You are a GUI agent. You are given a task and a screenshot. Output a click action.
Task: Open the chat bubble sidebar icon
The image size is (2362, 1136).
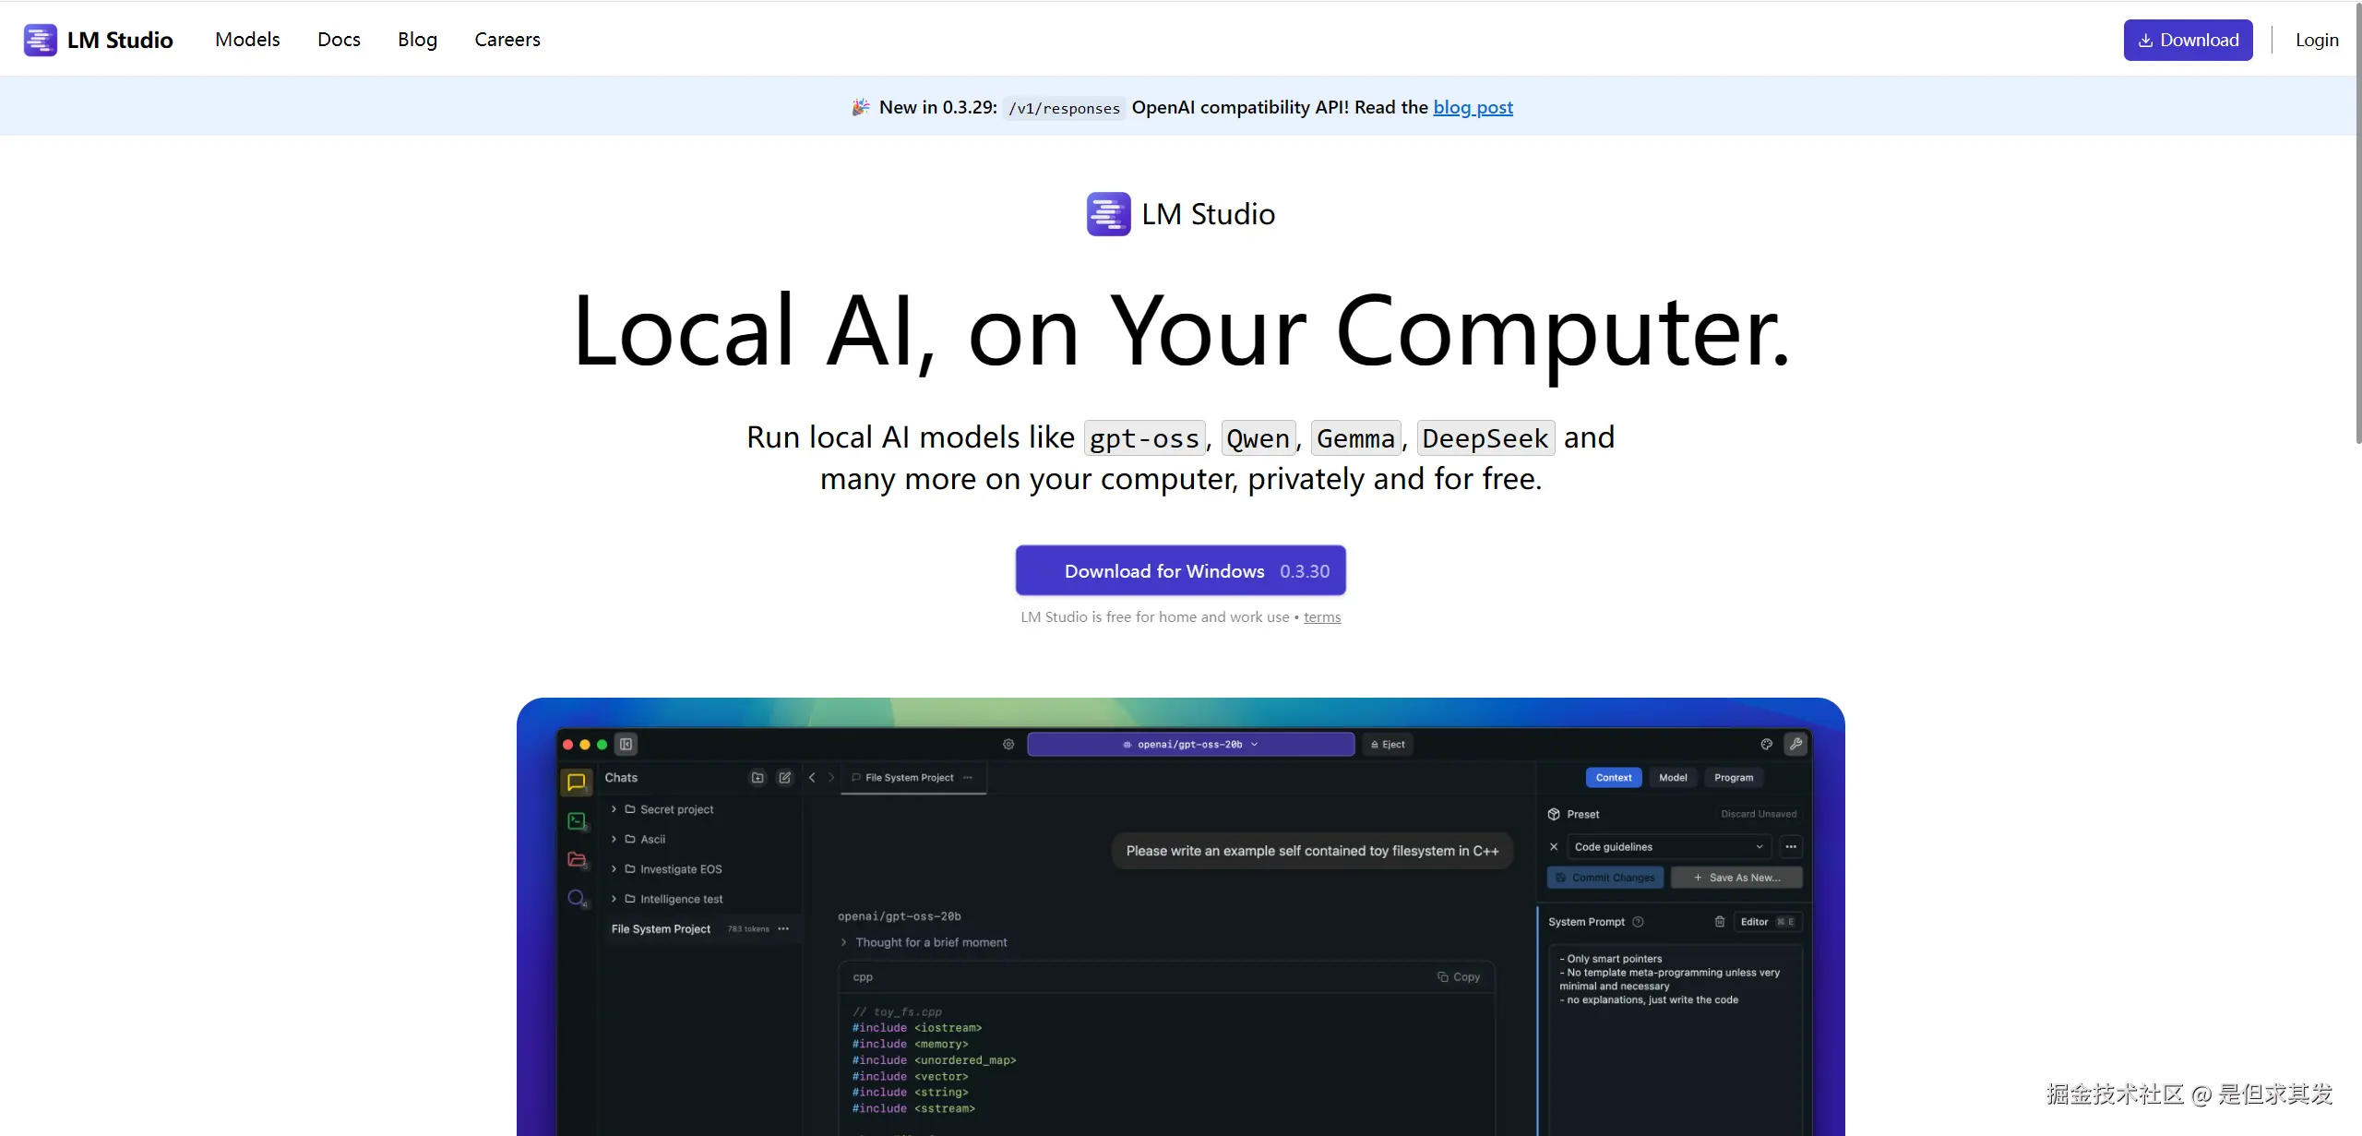click(577, 782)
